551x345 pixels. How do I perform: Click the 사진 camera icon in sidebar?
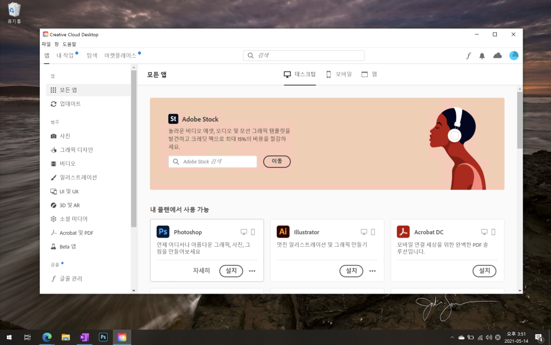coord(54,136)
